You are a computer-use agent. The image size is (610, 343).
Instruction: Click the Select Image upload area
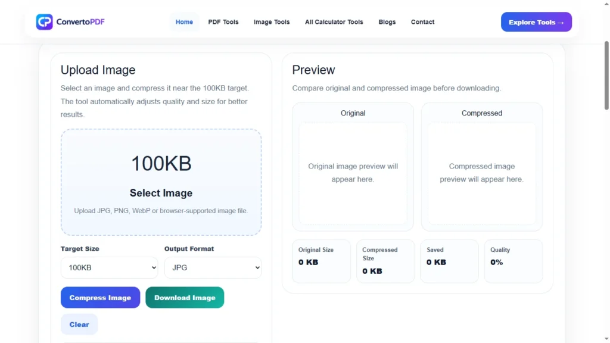pos(161,182)
